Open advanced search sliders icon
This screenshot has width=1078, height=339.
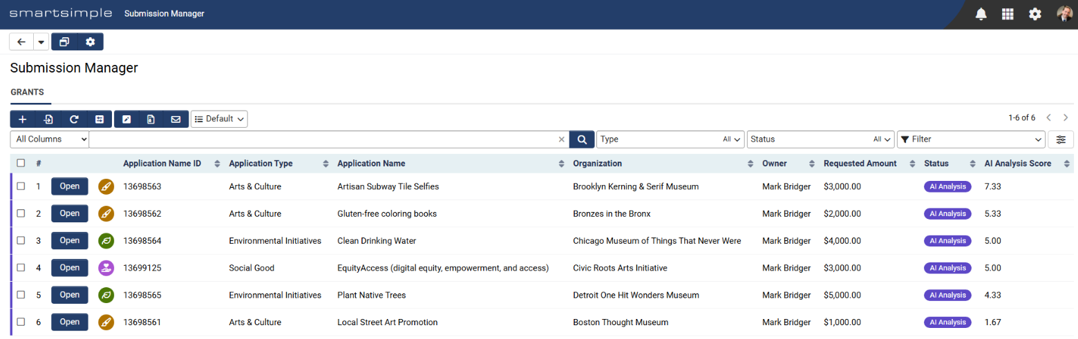tap(1061, 139)
